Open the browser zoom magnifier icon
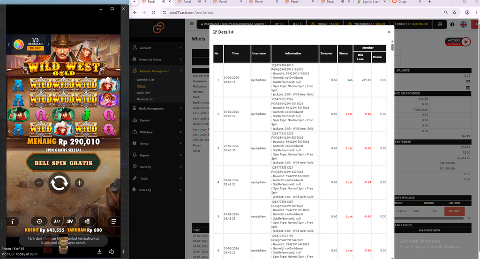The height and width of the screenshot is (259, 480). point(446,13)
